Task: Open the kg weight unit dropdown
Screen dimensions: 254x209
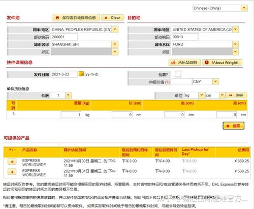Action: [x=201, y=95]
